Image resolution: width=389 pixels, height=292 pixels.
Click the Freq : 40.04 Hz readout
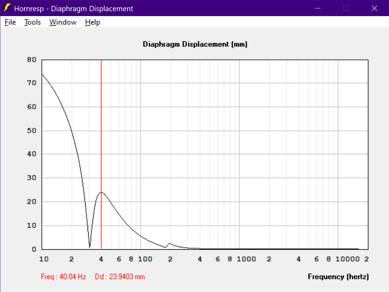63,277
